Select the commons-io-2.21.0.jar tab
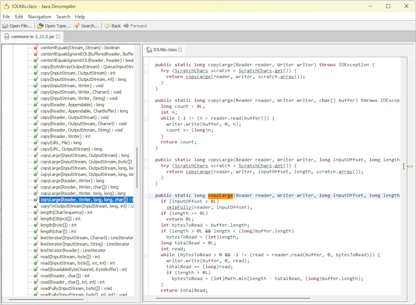 [x=32, y=36]
